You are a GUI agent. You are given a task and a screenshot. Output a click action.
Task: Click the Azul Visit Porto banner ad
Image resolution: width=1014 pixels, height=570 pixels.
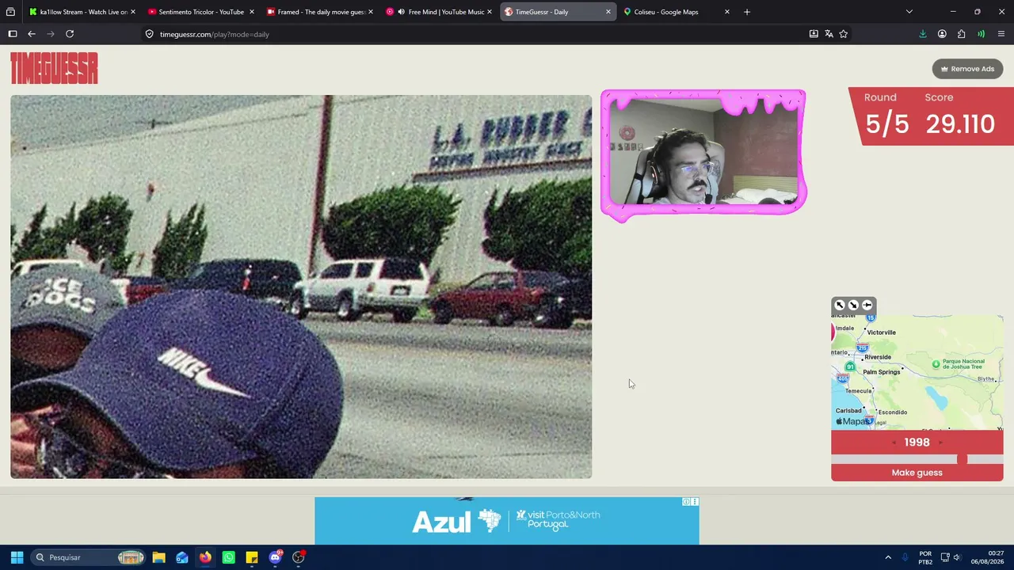(507, 521)
